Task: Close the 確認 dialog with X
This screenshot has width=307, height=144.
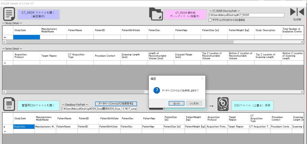Action: 202,79
